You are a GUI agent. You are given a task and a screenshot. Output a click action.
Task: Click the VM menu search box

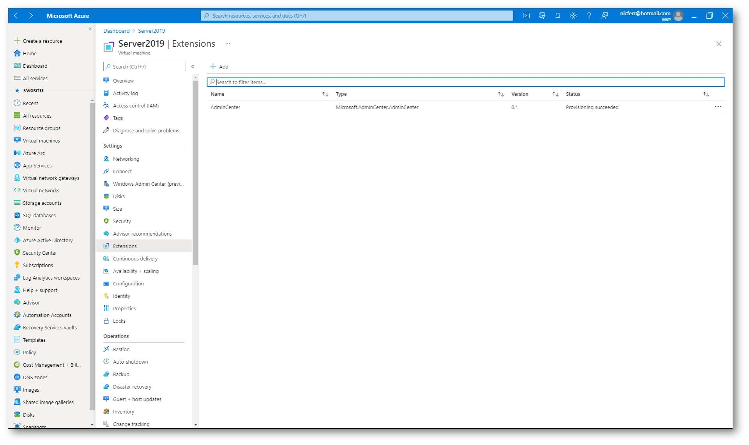pos(144,67)
